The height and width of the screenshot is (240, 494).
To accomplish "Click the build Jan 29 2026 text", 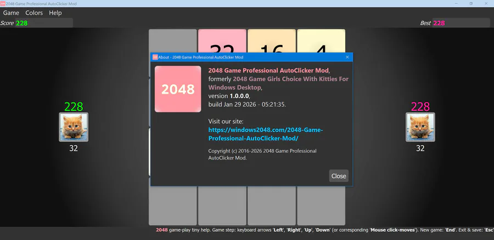I will pyautogui.click(x=247, y=105).
